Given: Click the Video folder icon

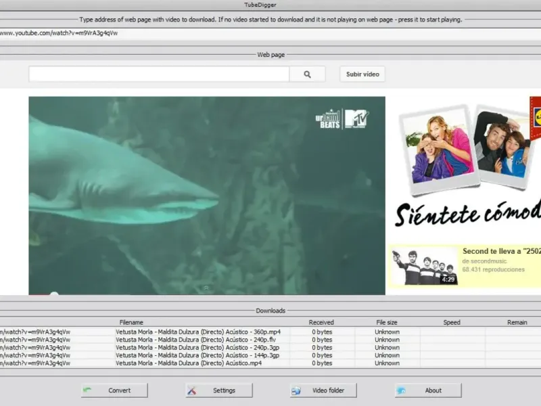Looking at the screenshot, I should pos(296,390).
